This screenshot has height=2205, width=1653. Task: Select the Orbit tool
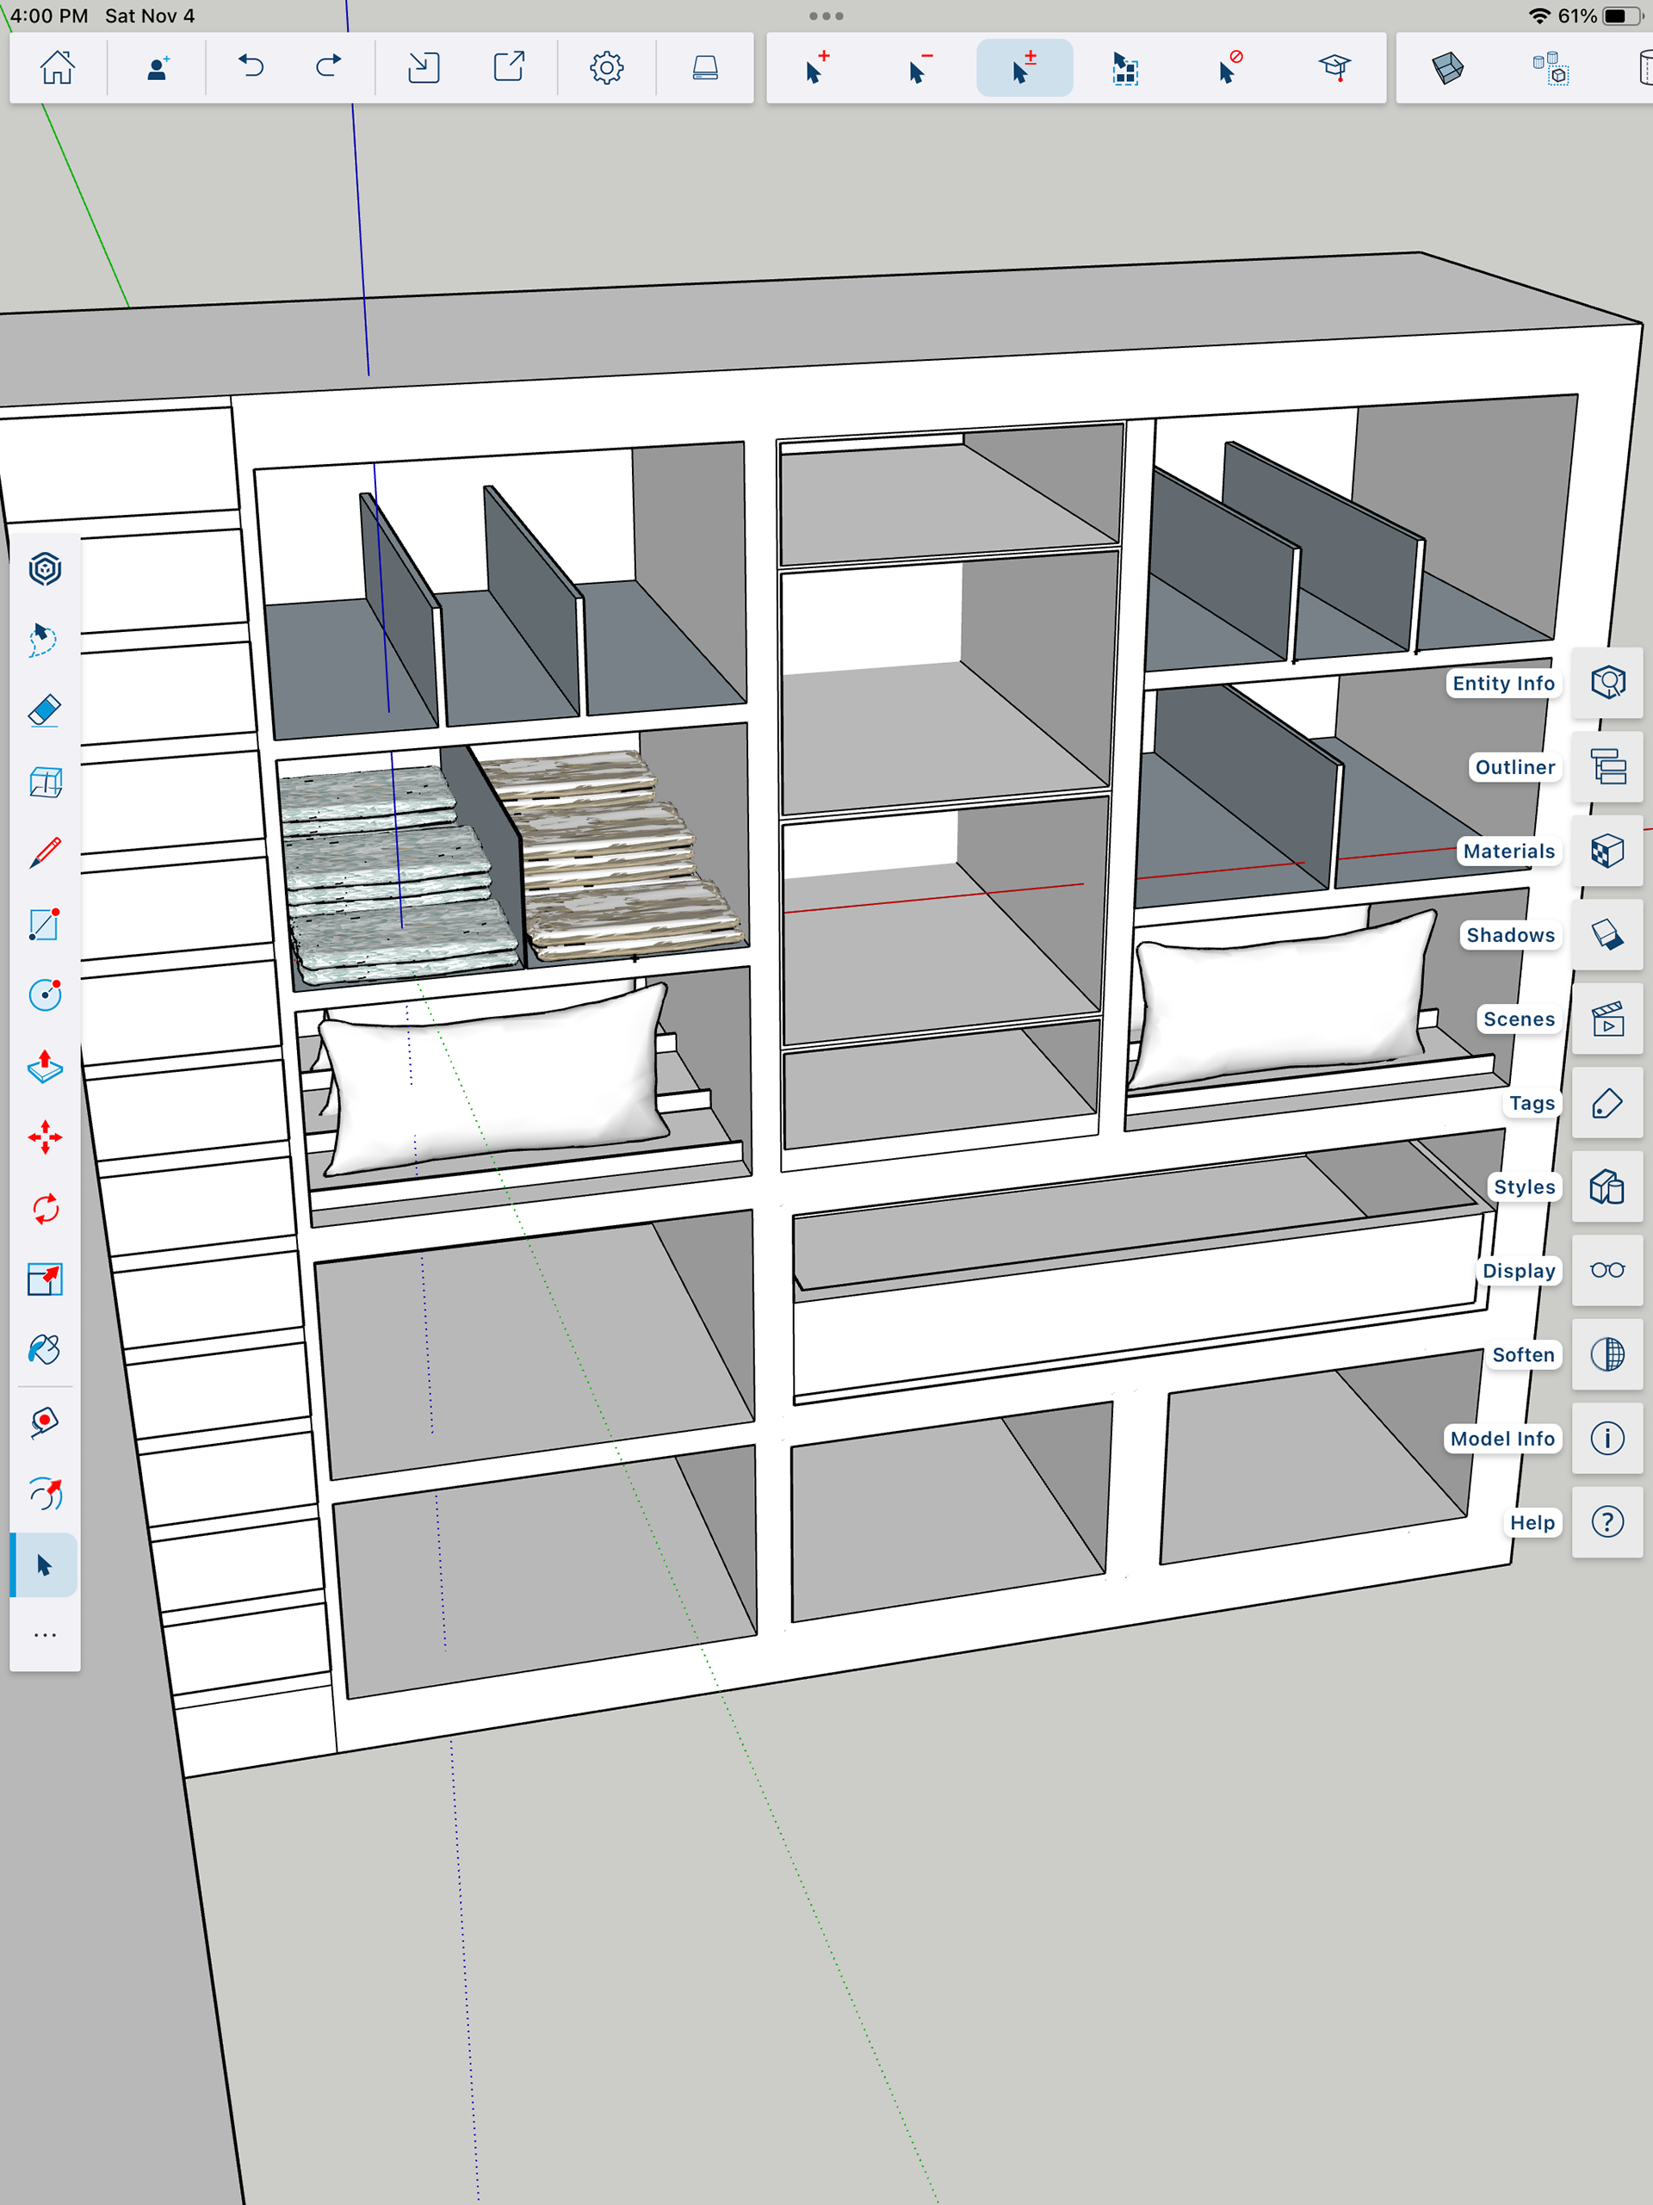pos(45,1493)
